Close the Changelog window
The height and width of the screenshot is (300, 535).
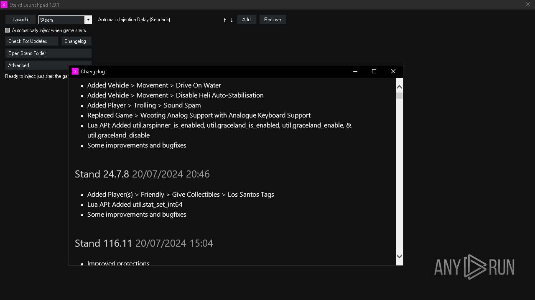tap(393, 71)
